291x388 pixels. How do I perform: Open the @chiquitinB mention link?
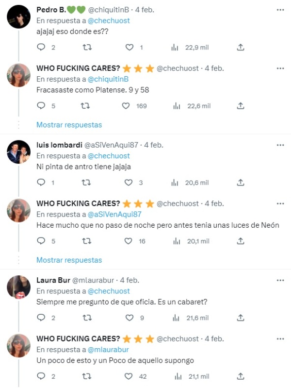[108, 79]
